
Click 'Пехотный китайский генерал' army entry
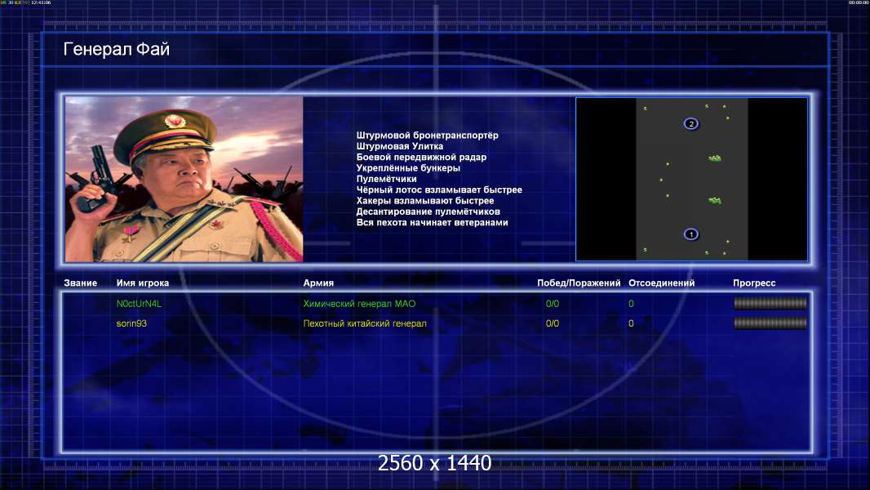pos(365,323)
